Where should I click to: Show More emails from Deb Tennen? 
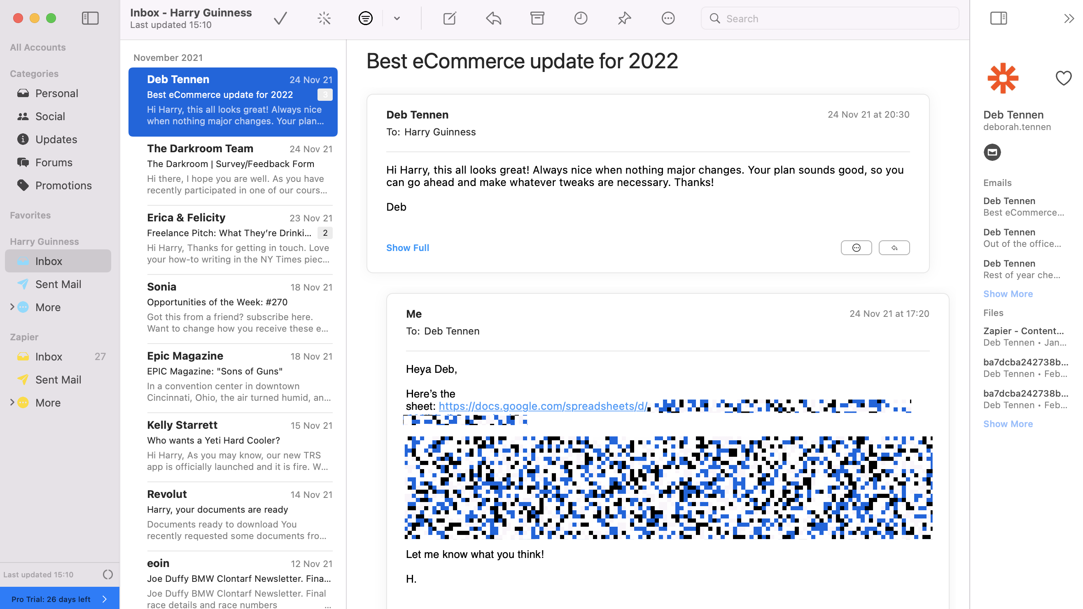pyautogui.click(x=1008, y=294)
